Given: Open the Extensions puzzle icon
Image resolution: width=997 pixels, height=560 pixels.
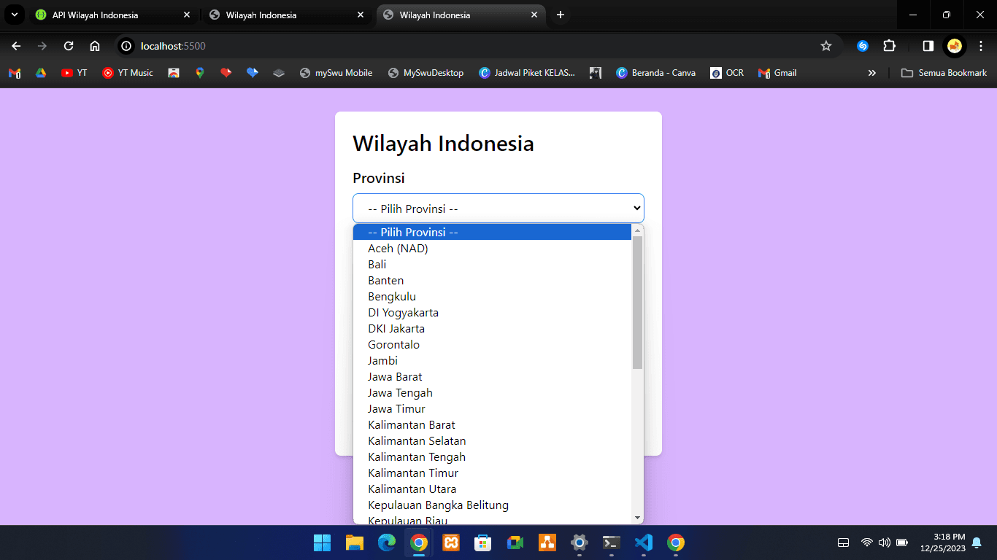Looking at the screenshot, I should (x=889, y=46).
